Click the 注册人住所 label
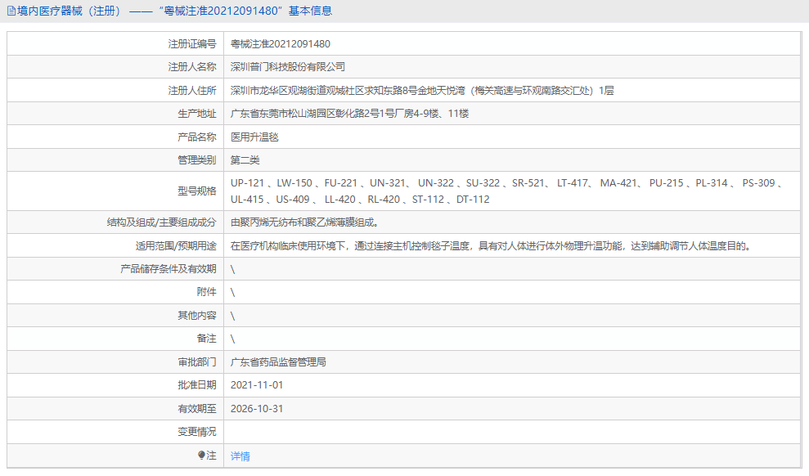 coord(192,90)
